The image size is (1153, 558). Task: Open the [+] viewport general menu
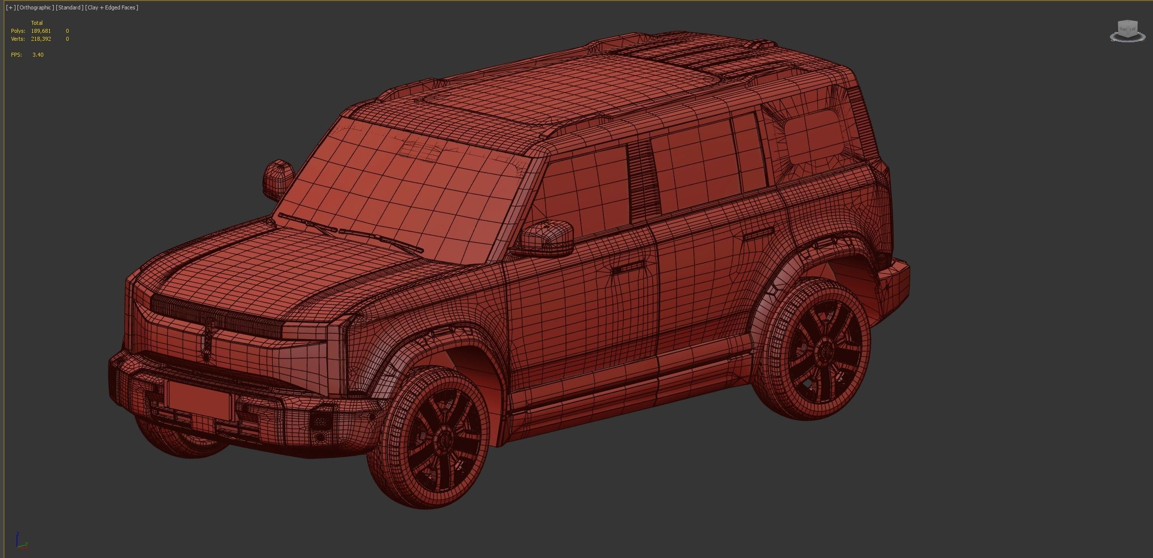(x=10, y=7)
